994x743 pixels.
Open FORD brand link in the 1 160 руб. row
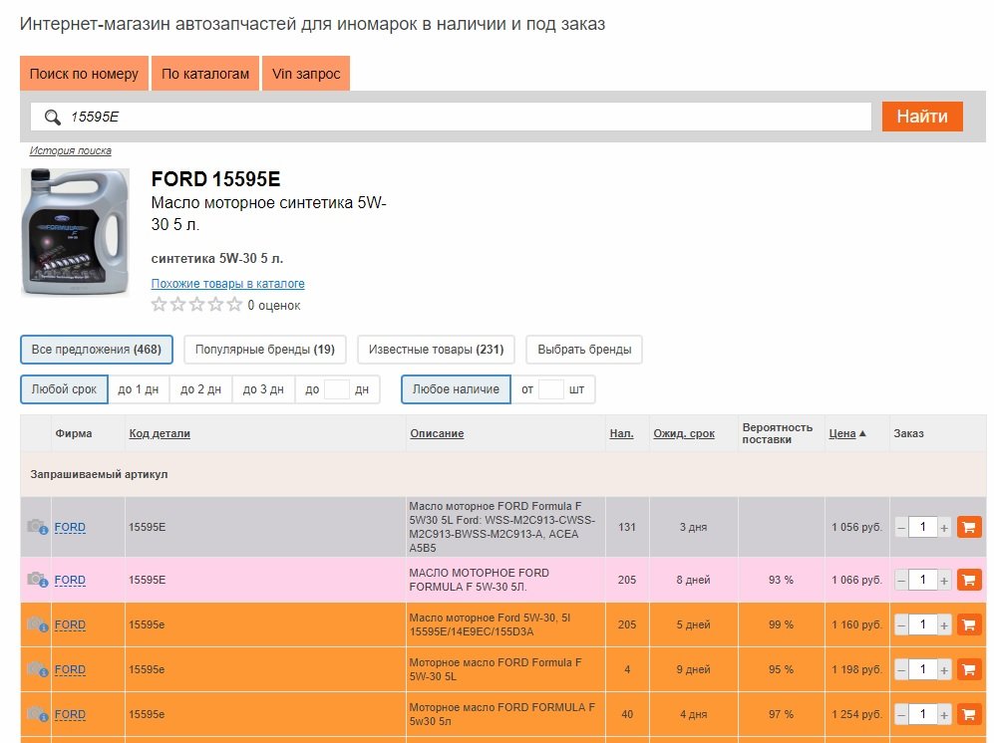pos(70,624)
